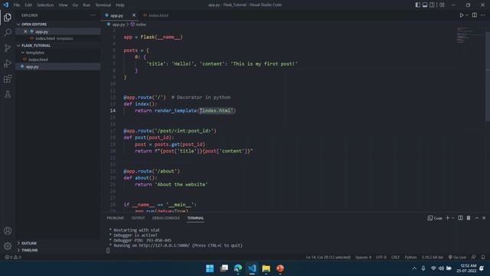
Task: Open the File menu
Action: [x=17, y=5]
